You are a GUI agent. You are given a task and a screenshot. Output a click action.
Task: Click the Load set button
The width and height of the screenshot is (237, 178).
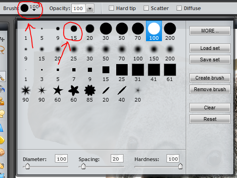pos(210,48)
